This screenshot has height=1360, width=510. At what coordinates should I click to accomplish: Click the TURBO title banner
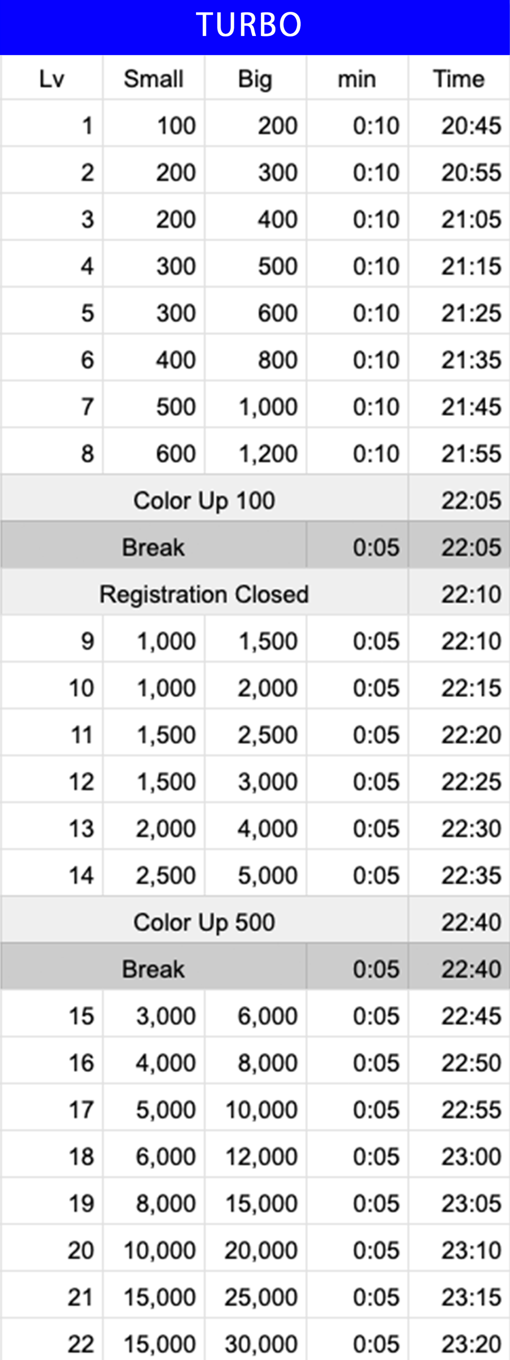tap(249, 25)
